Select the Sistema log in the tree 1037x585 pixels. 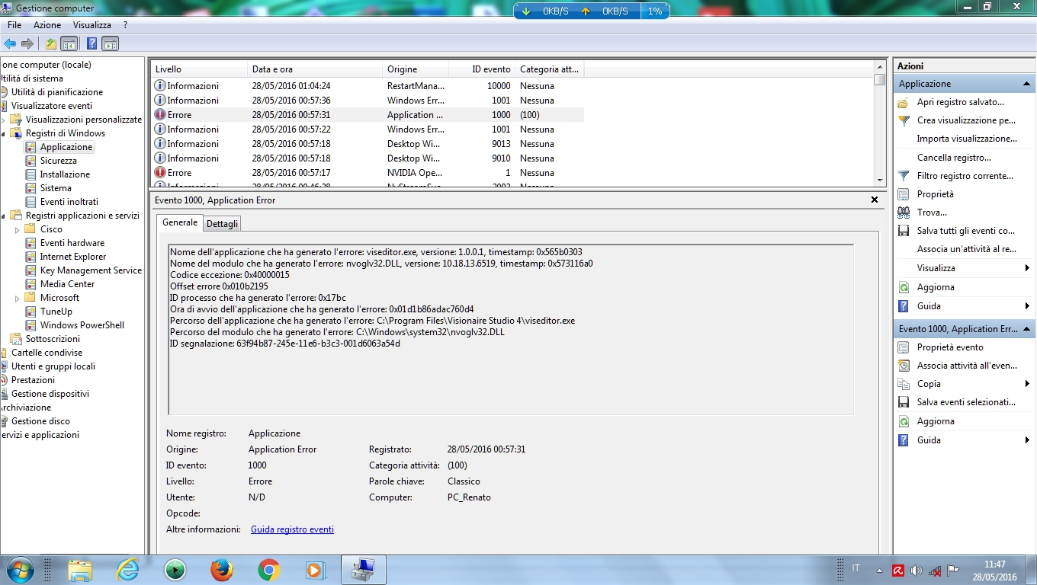56,188
